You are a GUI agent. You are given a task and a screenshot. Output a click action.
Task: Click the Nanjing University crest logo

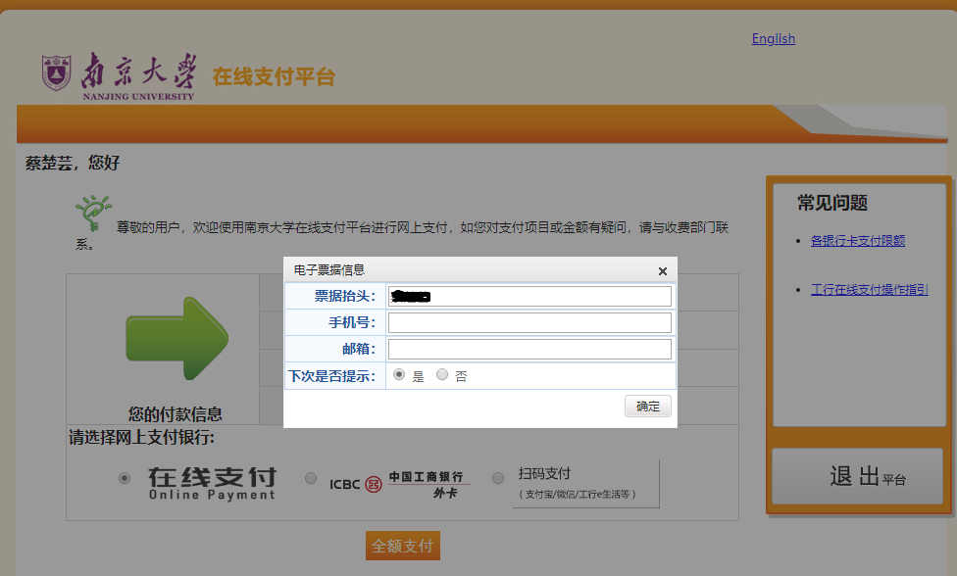(57, 73)
